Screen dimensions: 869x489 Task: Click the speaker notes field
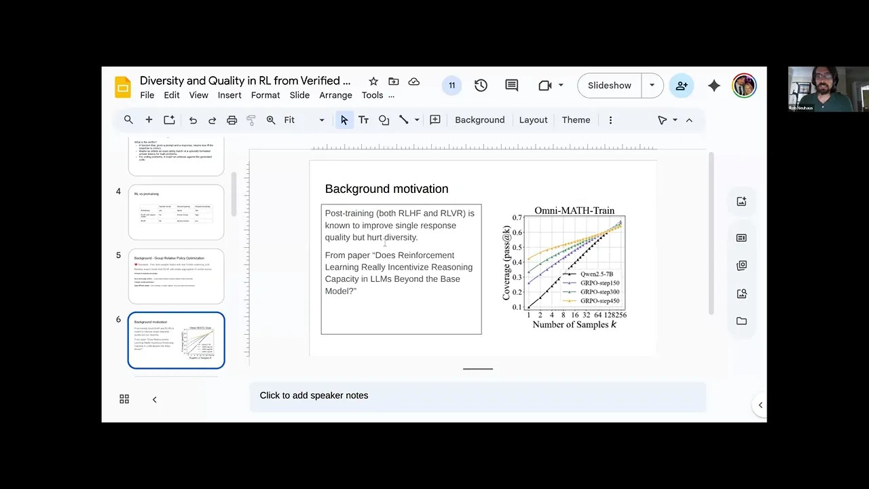[x=478, y=396]
